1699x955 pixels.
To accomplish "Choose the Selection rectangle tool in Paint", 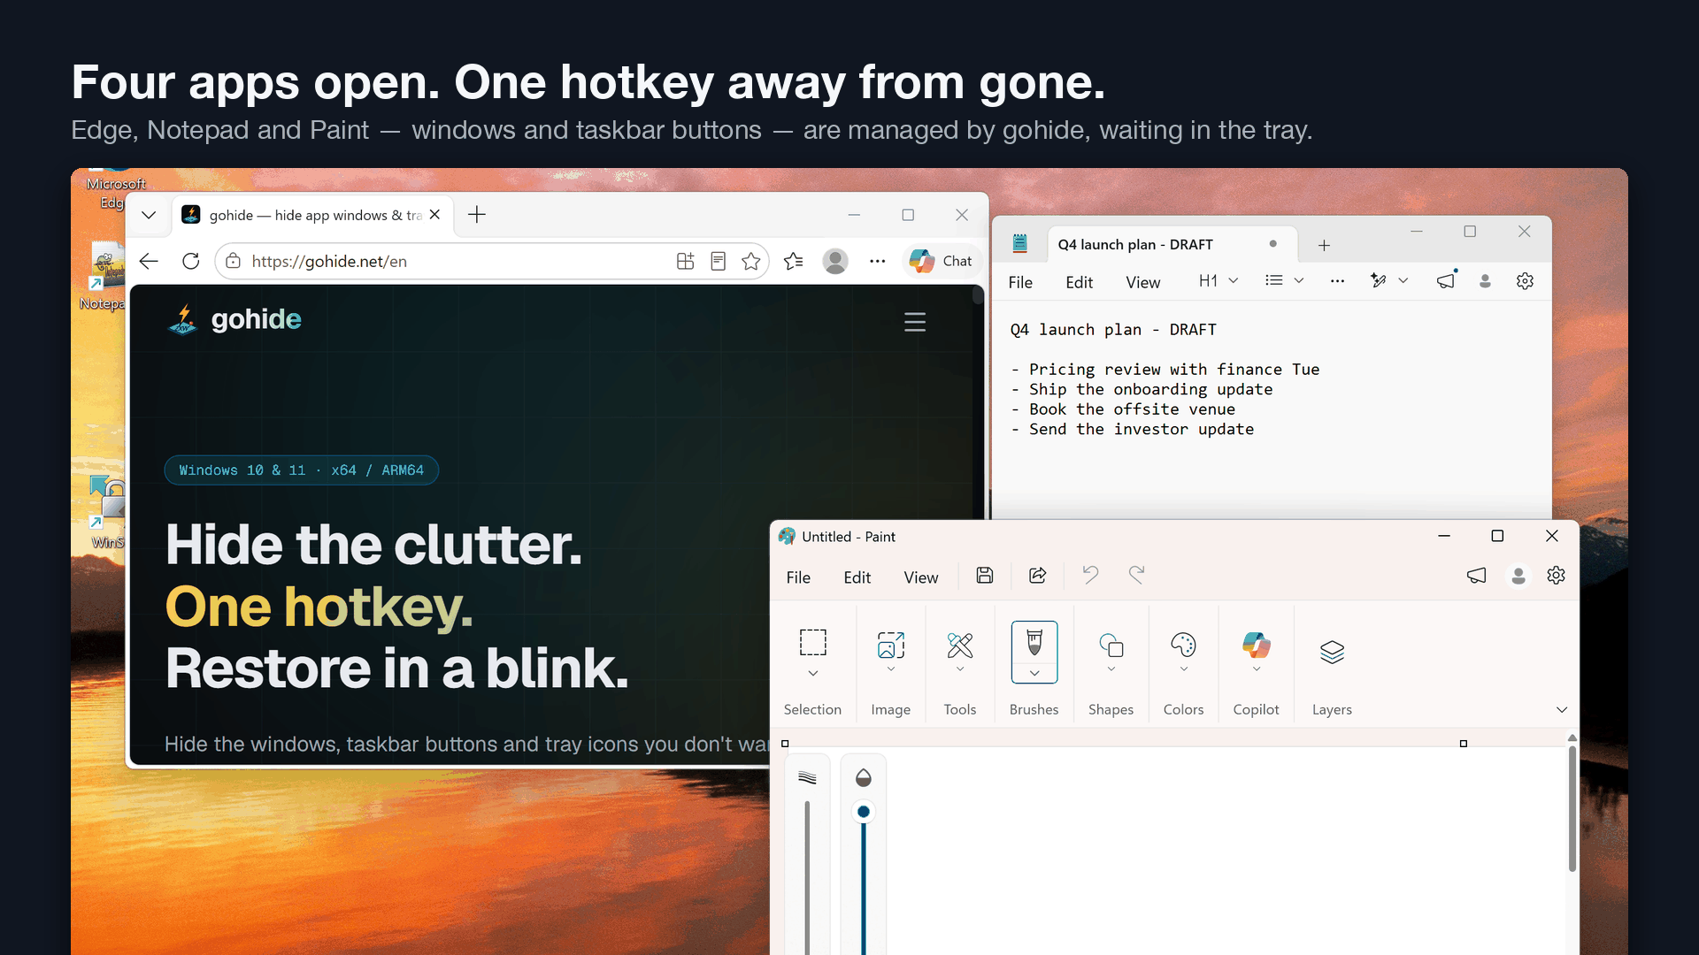I will point(812,643).
